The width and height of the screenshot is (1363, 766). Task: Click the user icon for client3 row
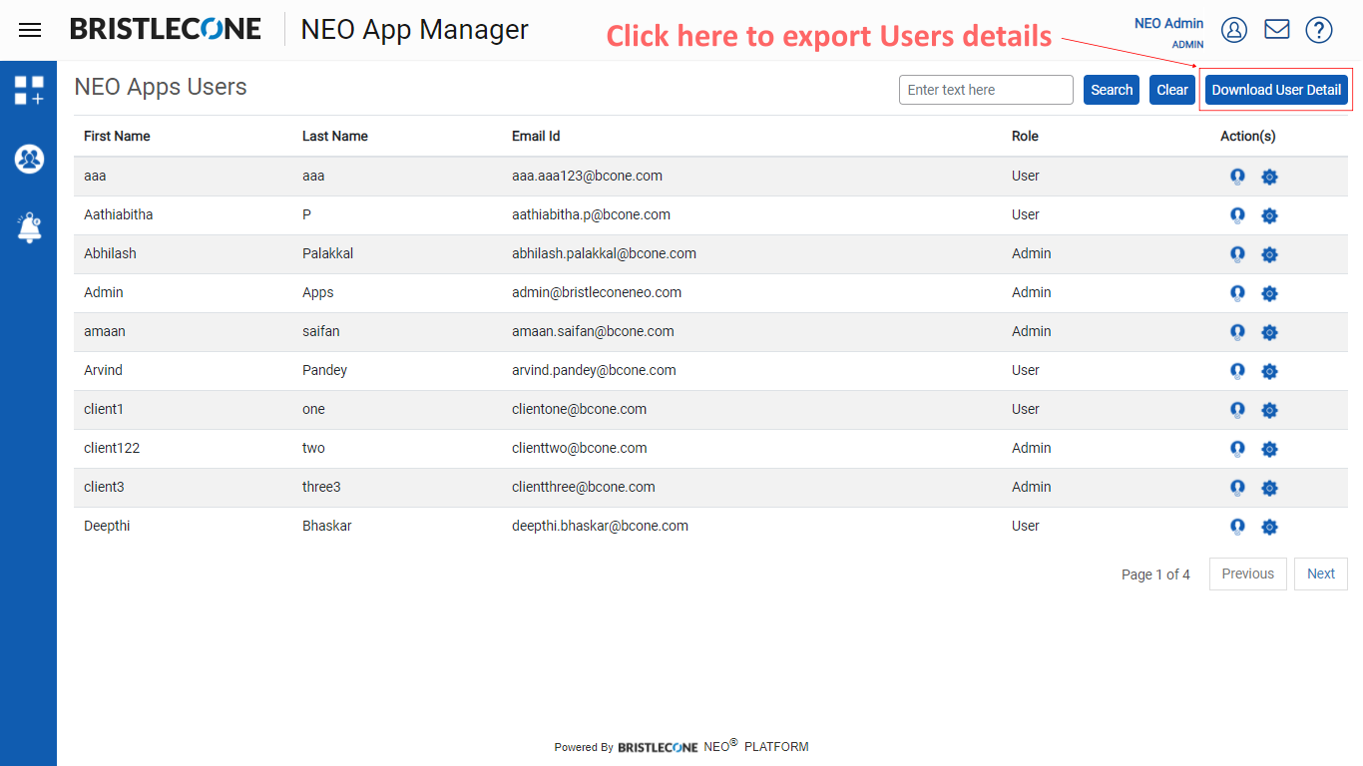[x=1237, y=488]
